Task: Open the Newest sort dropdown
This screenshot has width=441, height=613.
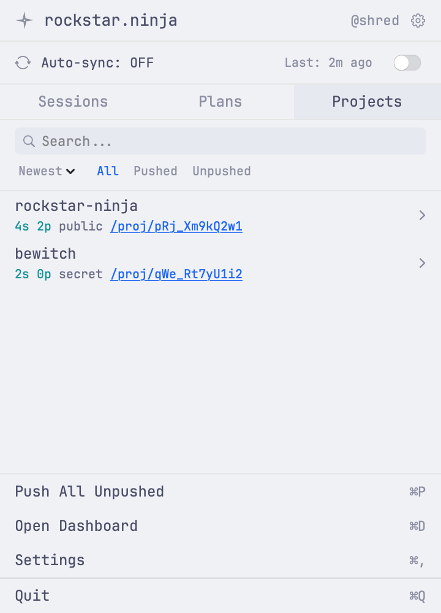Action: click(x=46, y=171)
